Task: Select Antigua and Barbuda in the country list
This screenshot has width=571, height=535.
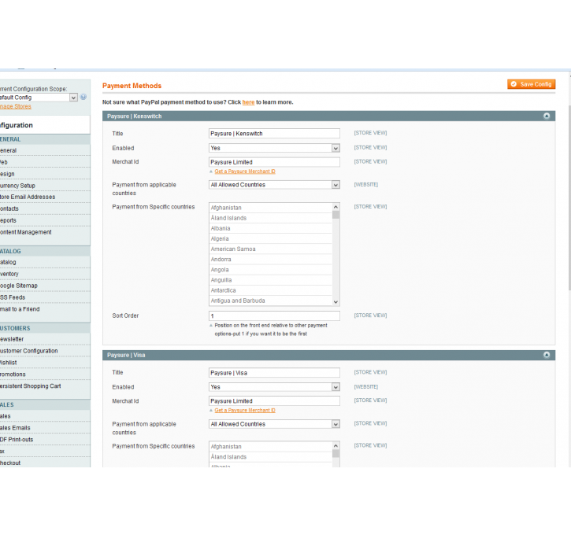Action: (x=271, y=301)
